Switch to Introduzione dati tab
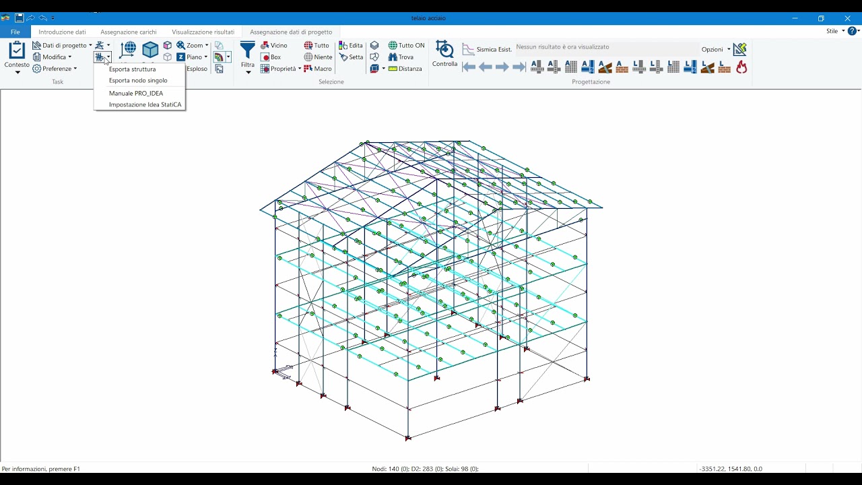The height and width of the screenshot is (485, 862). tap(62, 32)
